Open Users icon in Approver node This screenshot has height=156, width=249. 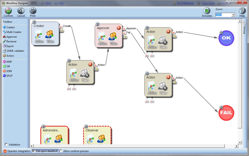pyautogui.click(x=114, y=39)
